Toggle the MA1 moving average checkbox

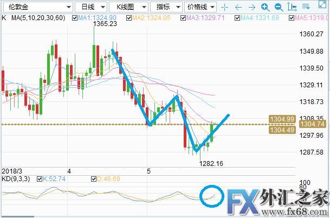click(75, 18)
